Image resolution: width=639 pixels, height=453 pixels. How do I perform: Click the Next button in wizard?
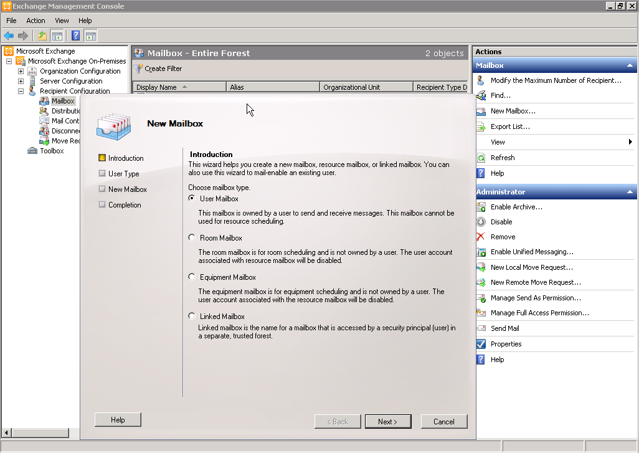pyautogui.click(x=387, y=422)
